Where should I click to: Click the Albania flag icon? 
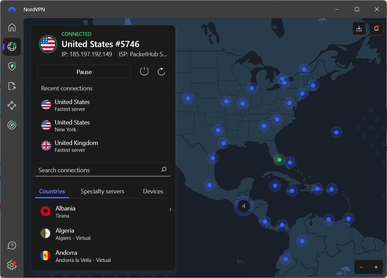click(45, 211)
